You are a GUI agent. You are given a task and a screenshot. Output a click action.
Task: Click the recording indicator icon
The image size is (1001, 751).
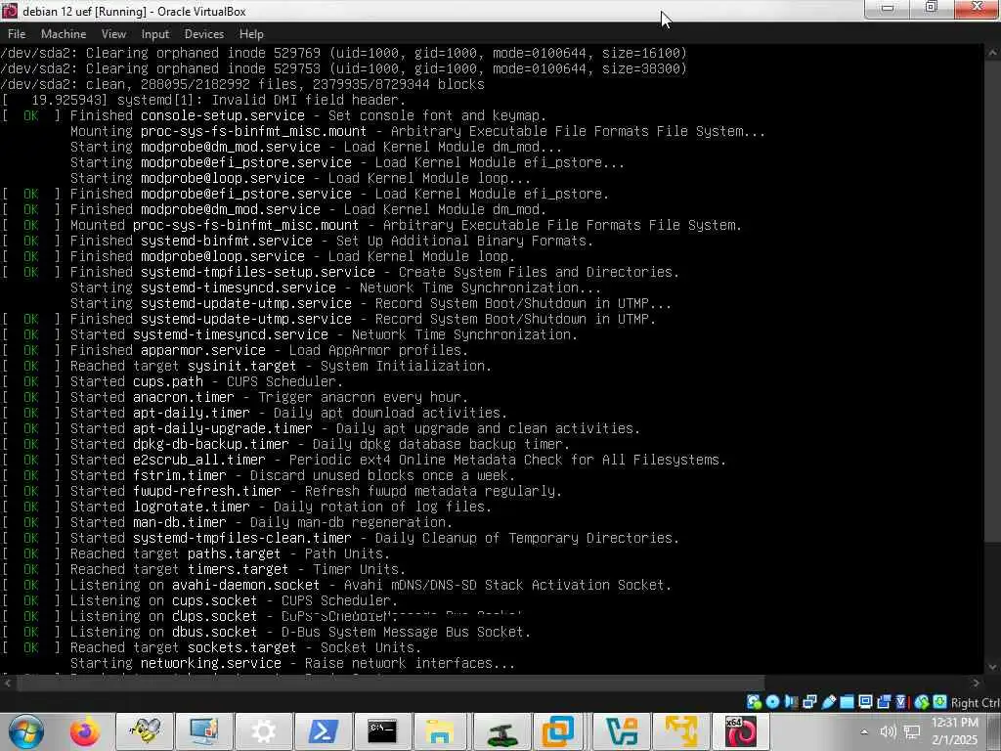click(884, 702)
